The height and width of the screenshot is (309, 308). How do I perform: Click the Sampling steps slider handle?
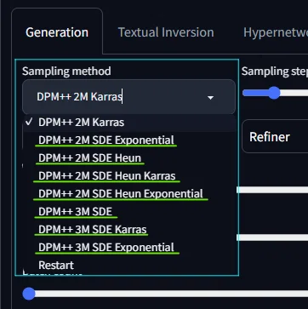coord(274,93)
